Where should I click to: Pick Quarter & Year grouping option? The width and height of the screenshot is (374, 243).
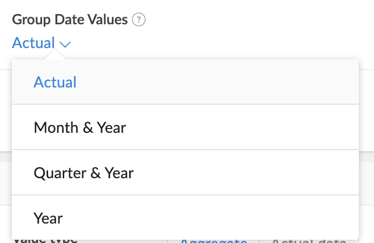click(x=84, y=173)
